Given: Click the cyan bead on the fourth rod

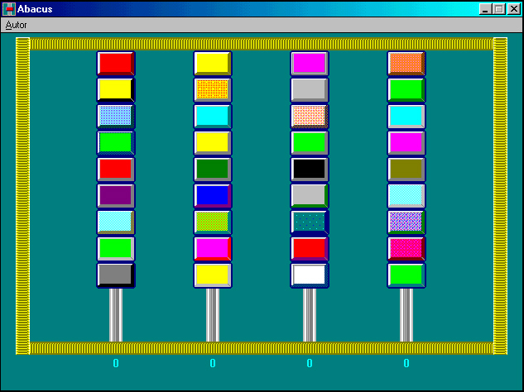Looking at the screenshot, I should (x=406, y=117).
